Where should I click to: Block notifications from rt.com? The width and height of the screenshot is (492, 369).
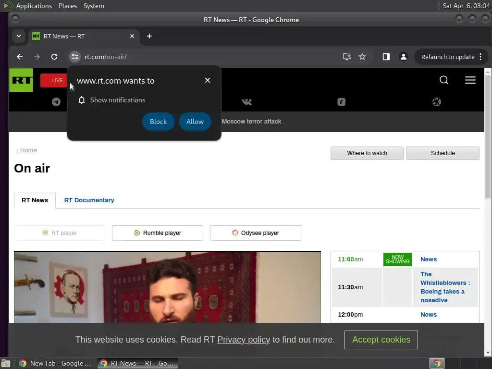[158, 122]
